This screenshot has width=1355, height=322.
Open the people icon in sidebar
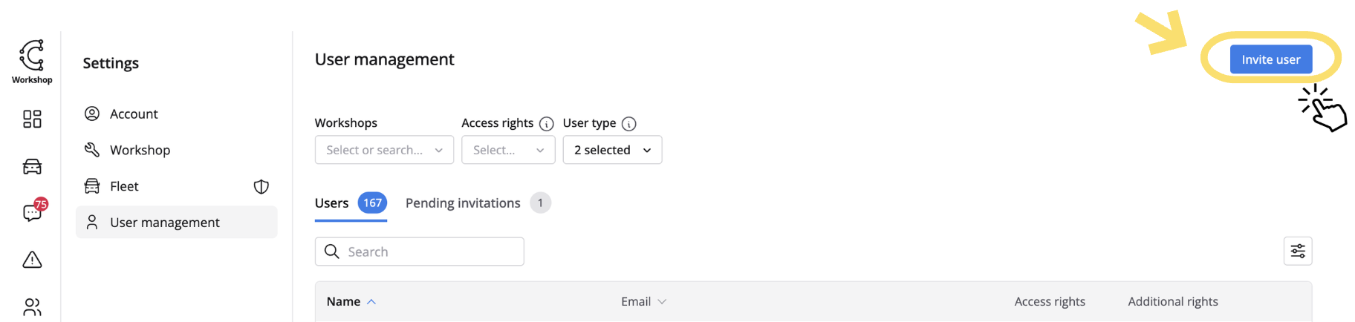[x=32, y=306]
